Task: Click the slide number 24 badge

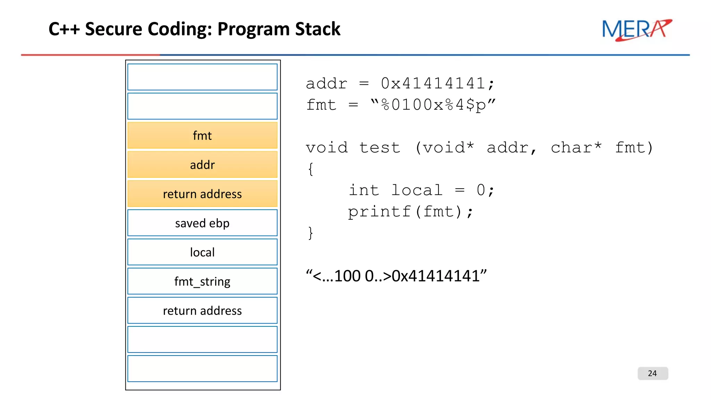Action: click(x=652, y=373)
